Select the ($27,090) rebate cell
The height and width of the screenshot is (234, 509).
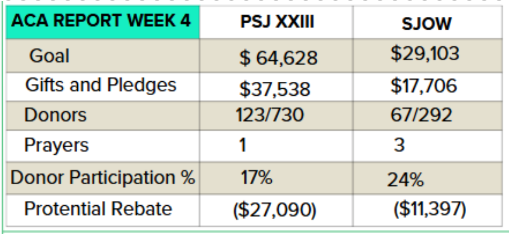[x=276, y=210]
